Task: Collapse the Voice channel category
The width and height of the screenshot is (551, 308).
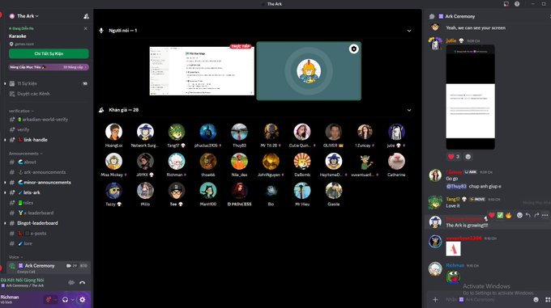Action: [16, 257]
